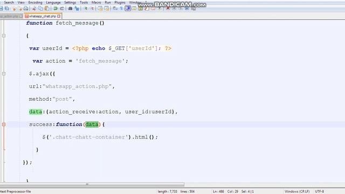Click the "post" method string

point(62,99)
